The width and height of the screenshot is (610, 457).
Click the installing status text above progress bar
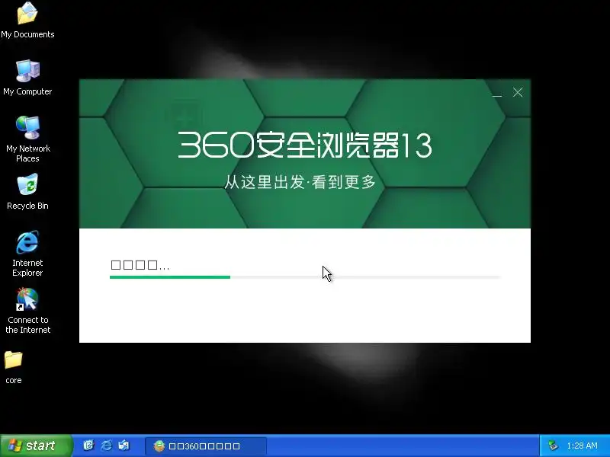pyautogui.click(x=140, y=265)
